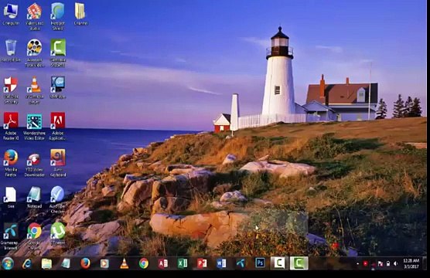Open Photoshop from the taskbar
The image size is (430, 278).
tap(261, 263)
